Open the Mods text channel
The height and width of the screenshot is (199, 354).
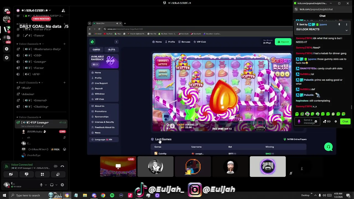click(41, 88)
